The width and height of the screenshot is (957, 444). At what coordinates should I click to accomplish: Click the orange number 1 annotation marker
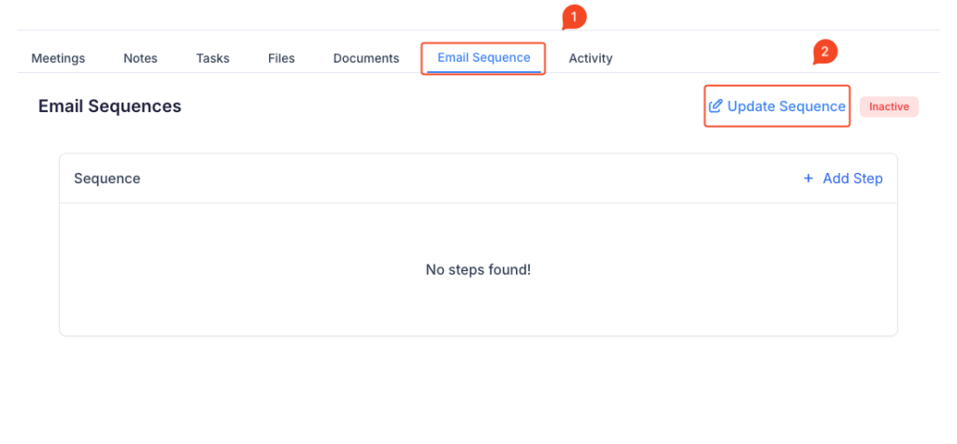574,16
